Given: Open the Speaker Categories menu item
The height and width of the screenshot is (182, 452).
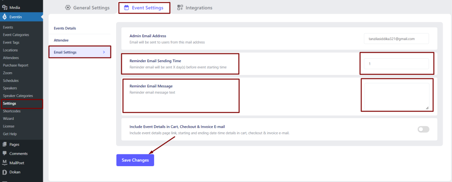Looking at the screenshot, I should [18, 96].
